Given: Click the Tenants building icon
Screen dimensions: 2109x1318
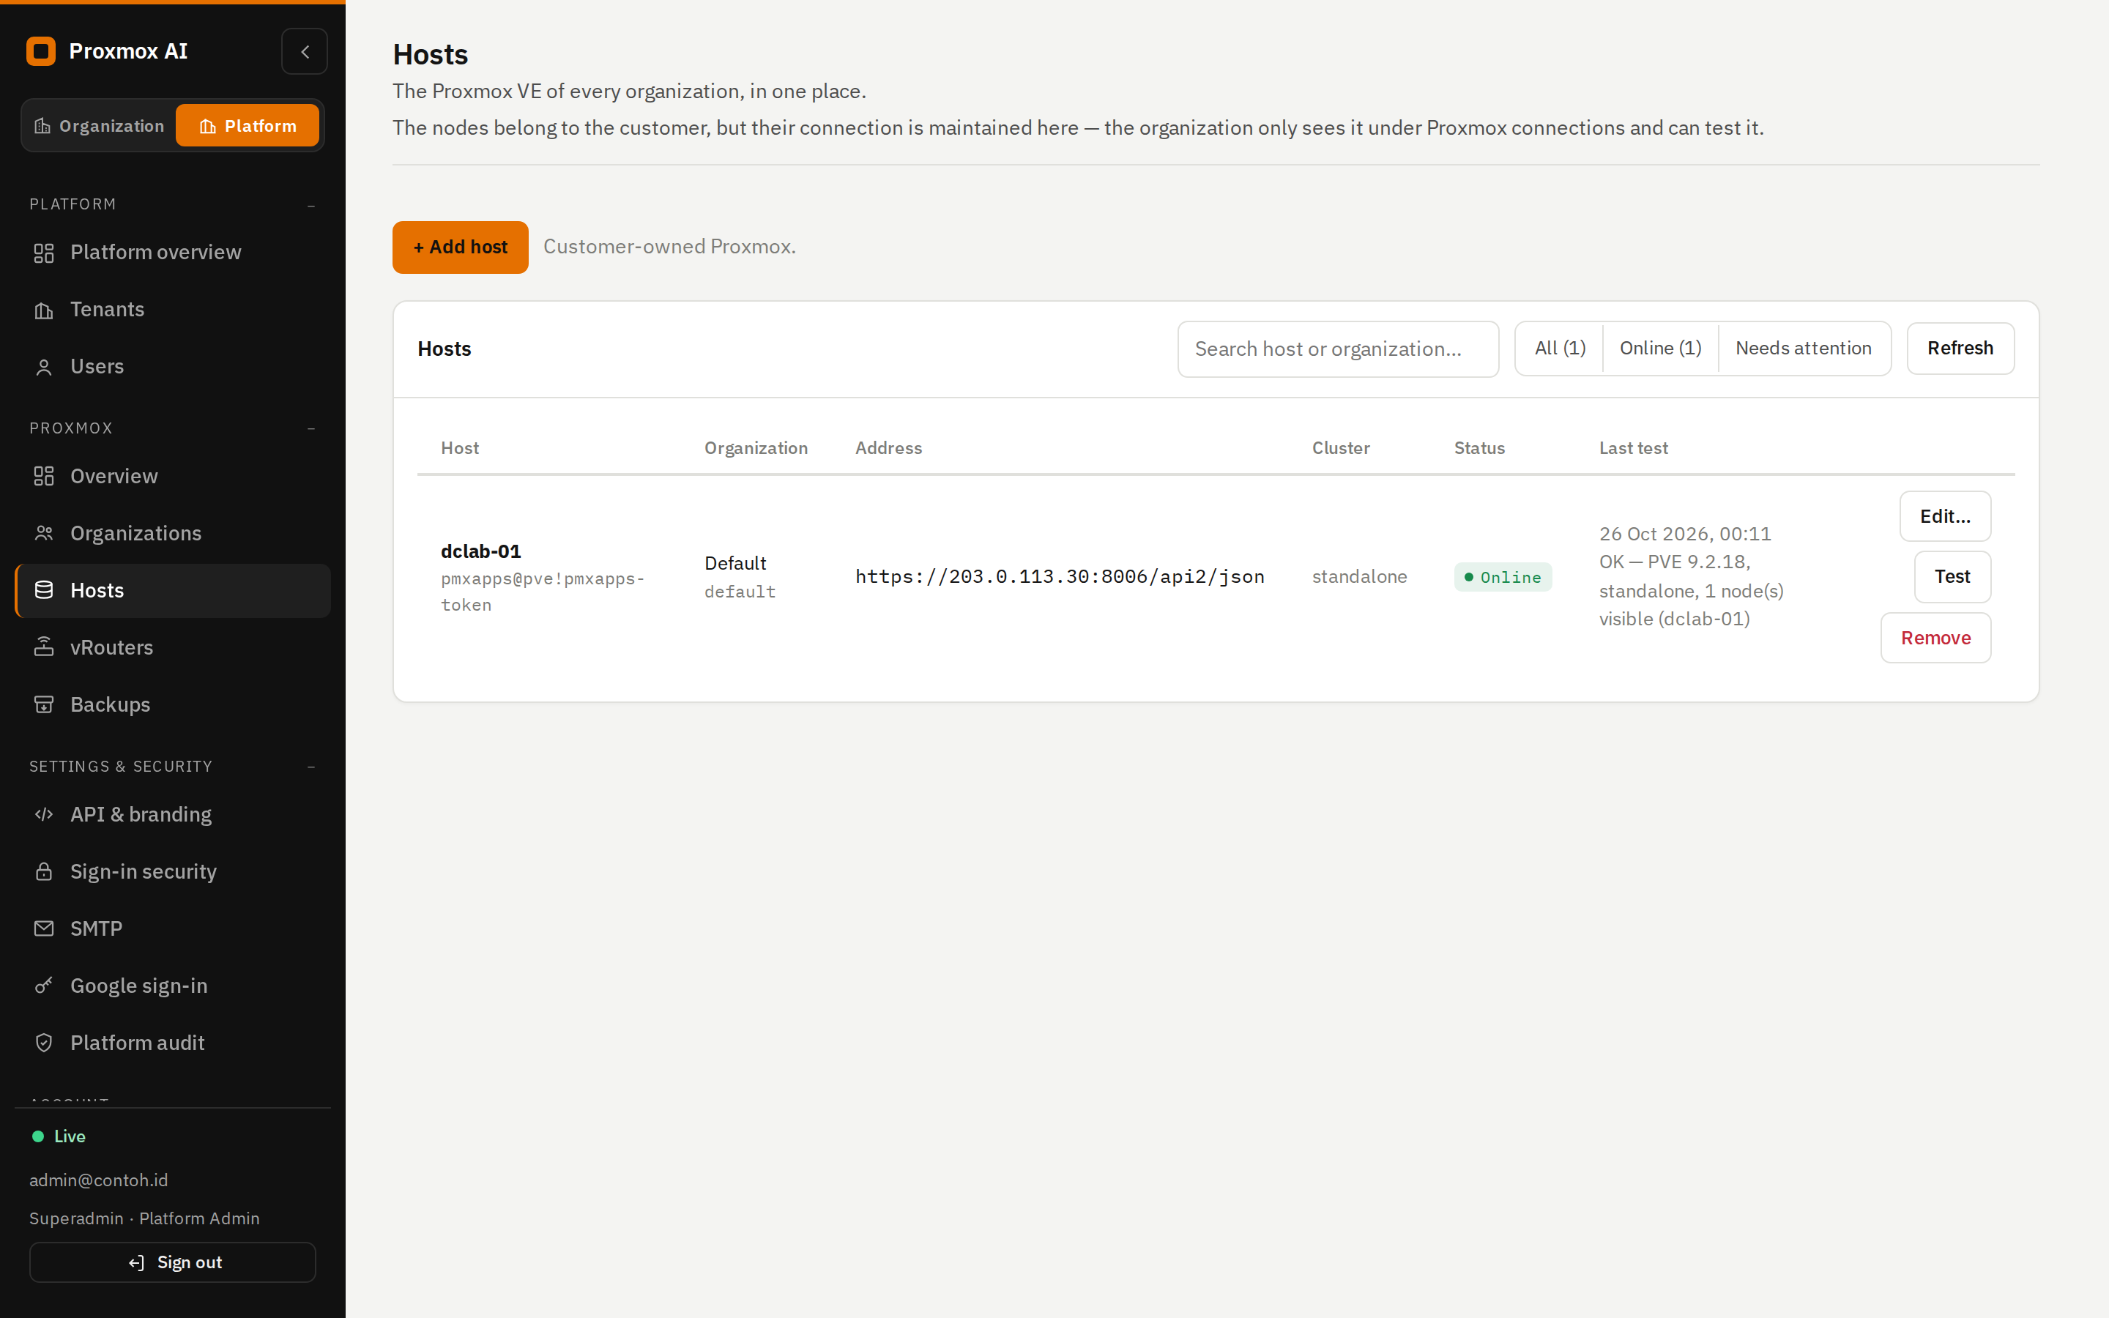Looking at the screenshot, I should (44, 310).
